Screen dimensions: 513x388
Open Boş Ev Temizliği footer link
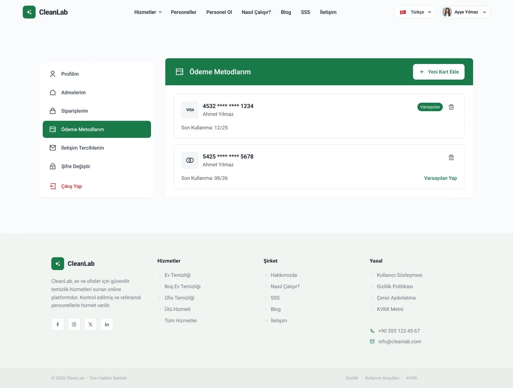click(182, 286)
